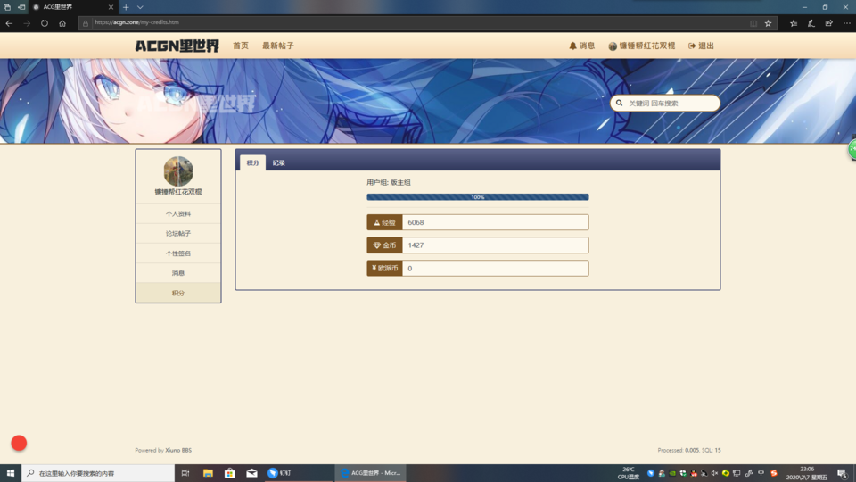Screen dimensions: 856x482
Task: Add this page to favorites
Action: [x=768, y=23]
